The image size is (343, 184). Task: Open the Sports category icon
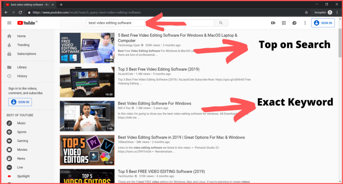click(x=9, y=132)
